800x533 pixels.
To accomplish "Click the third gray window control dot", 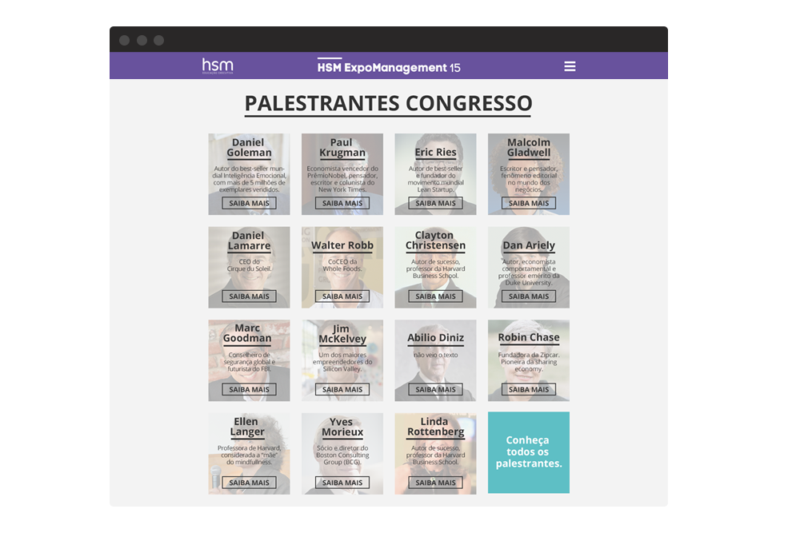I will pyautogui.click(x=159, y=40).
